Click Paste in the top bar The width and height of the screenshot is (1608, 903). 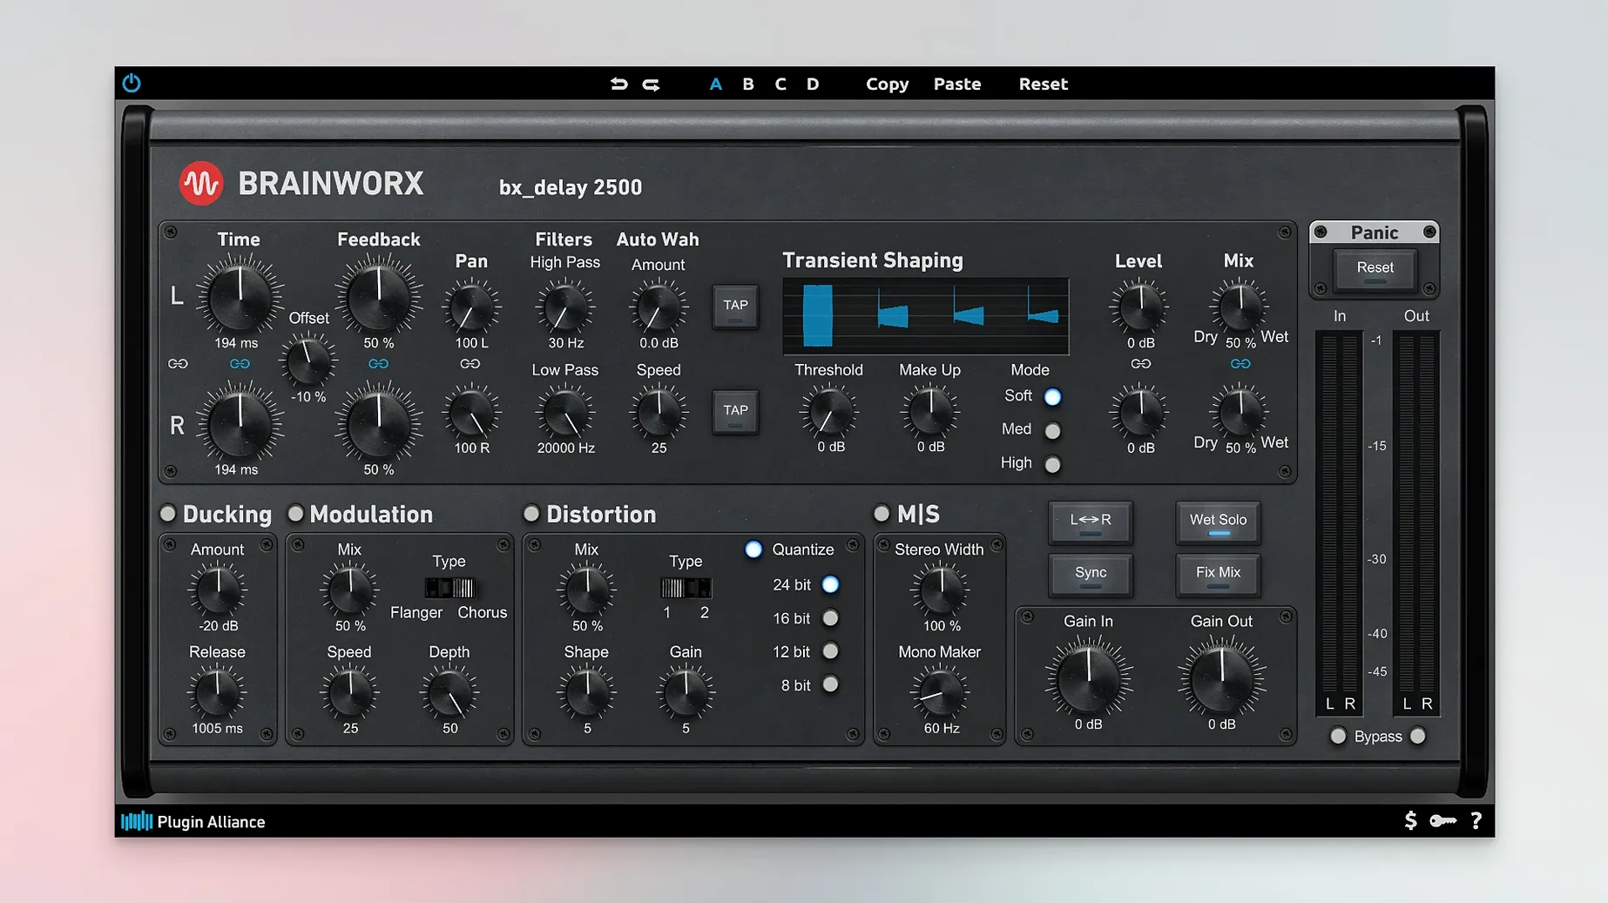point(957,84)
